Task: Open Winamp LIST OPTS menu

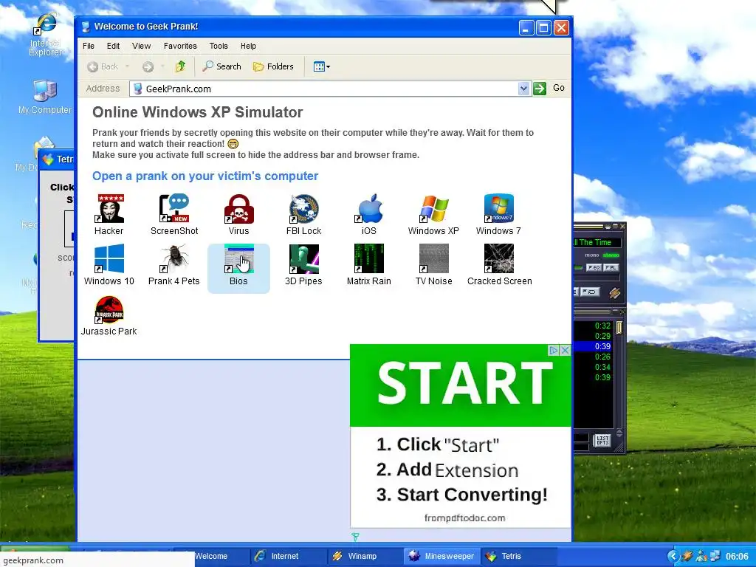Action: 602,441
